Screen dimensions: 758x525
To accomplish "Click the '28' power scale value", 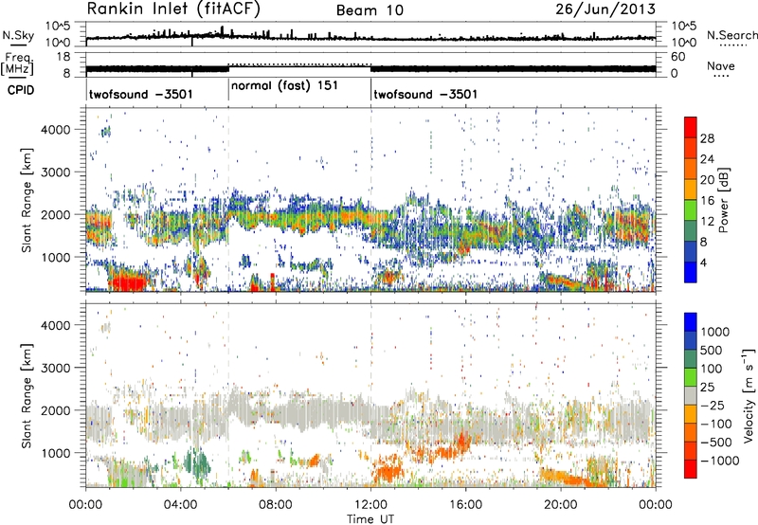I will (707, 138).
